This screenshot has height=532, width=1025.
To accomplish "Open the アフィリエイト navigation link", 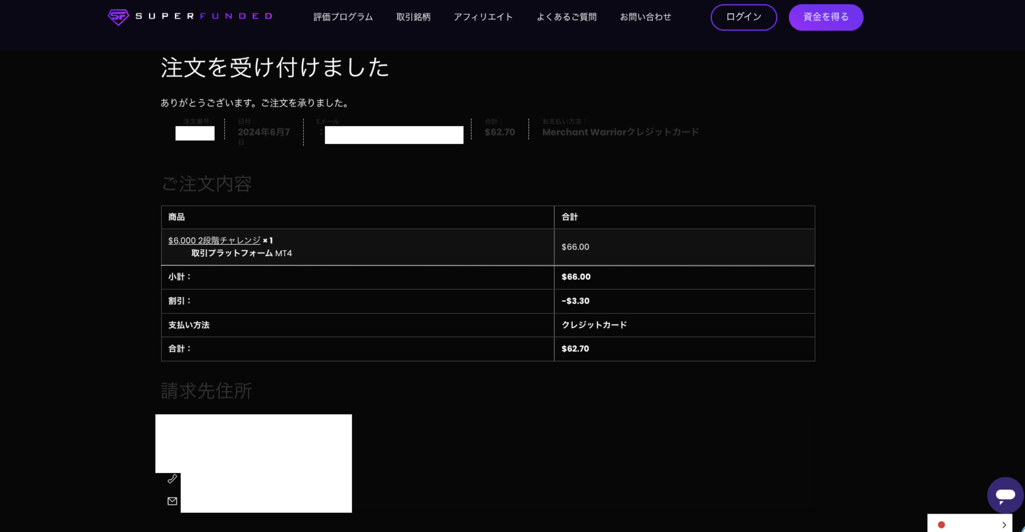I will click(483, 17).
